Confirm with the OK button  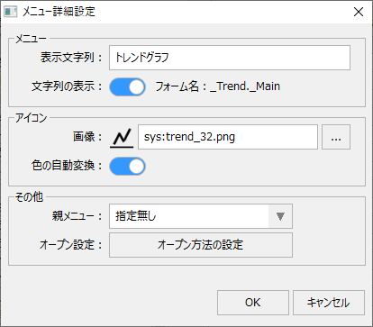(x=253, y=303)
